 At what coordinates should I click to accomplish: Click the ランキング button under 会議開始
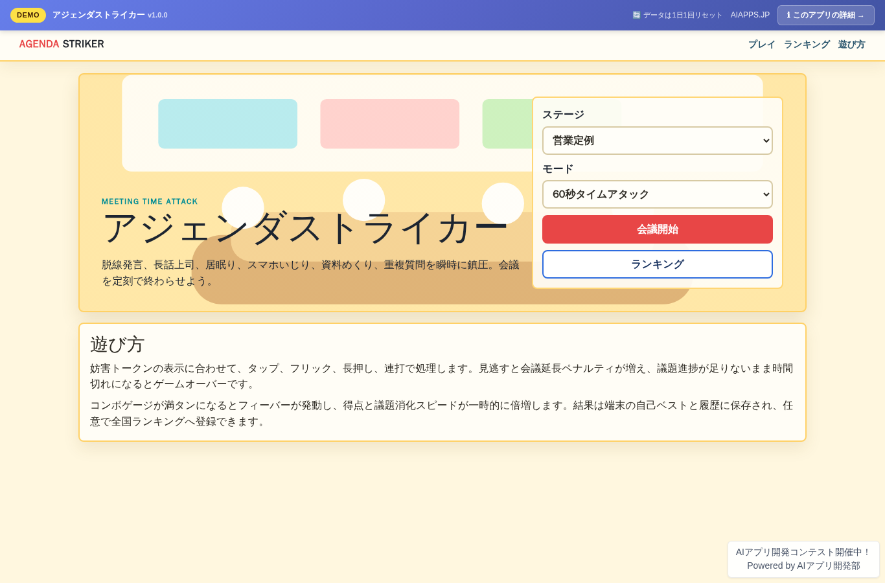[658, 264]
